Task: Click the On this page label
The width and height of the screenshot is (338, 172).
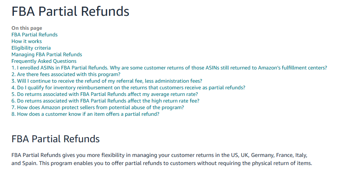Action: point(26,28)
